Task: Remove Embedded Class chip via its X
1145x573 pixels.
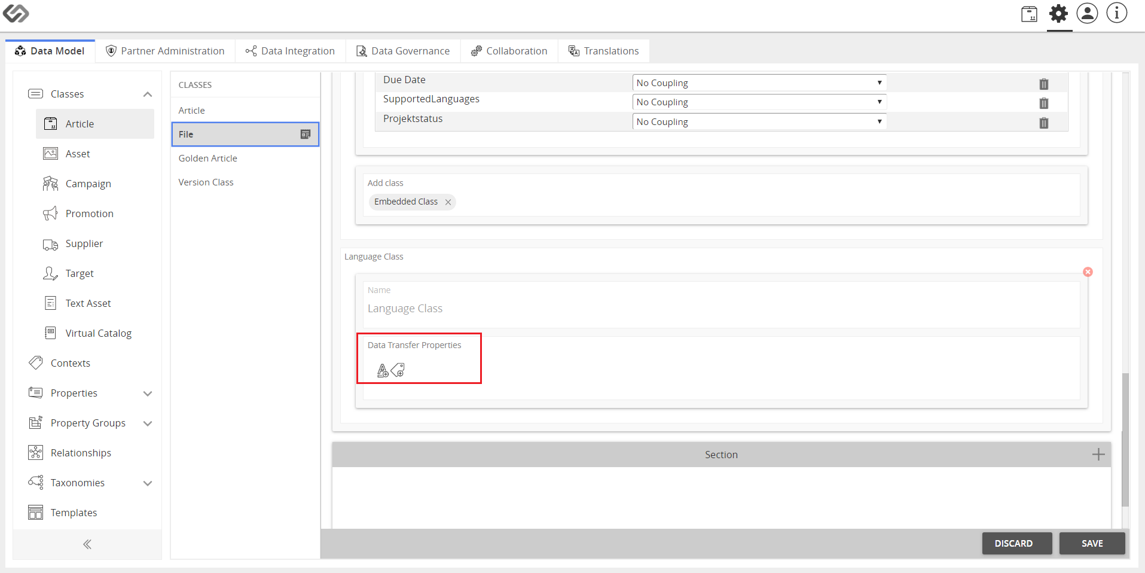Action: tap(448, 202)
